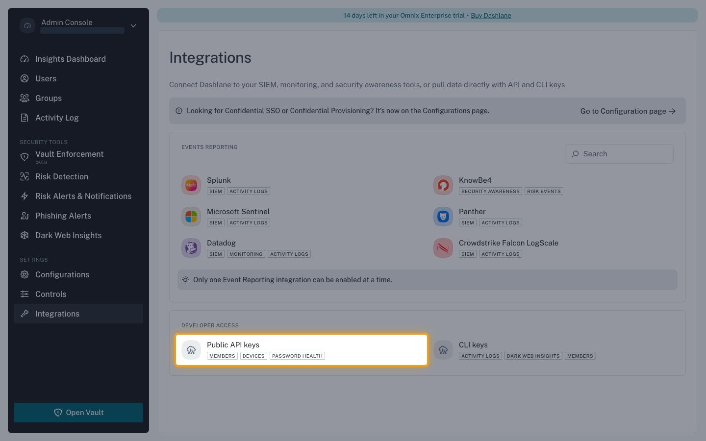Image resolution: width=706 pixels, height=441 pixels.
Task: Open the Insights Dashboard gauge icon
Action: click(25, 59)
